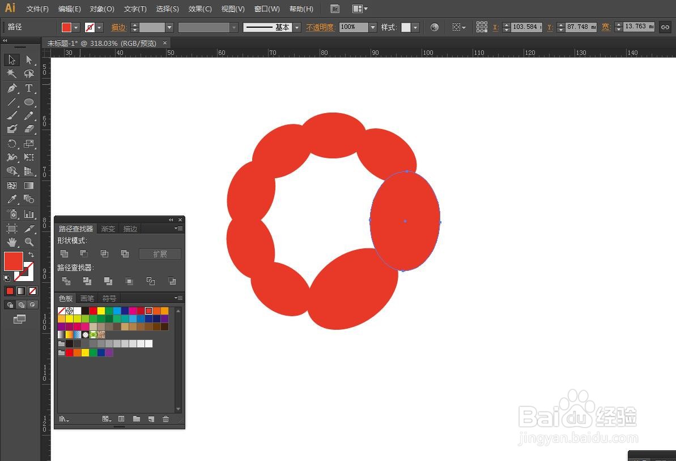676x461 pixels.
Task: Choose the Column Graph tool
Action: tap(29, 214)
